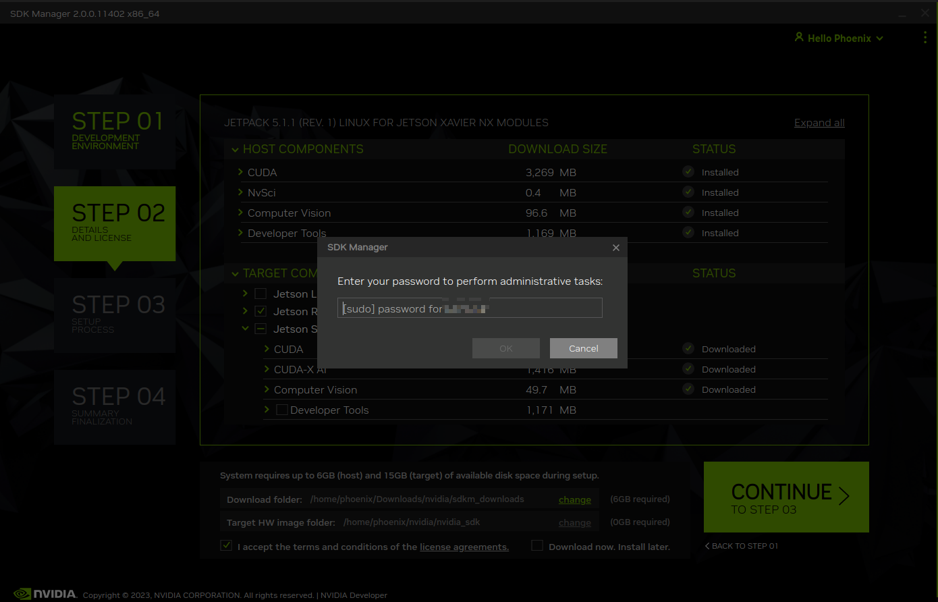Click the Downloaded checkmark icon for target Computer Vision
The image size is (938, 602).
point(688,389)
